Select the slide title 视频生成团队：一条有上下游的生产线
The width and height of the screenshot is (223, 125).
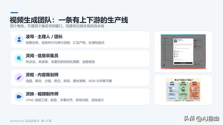click(x=69, y=20)
